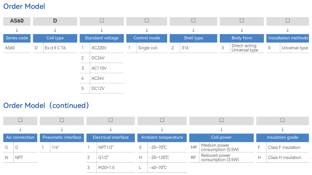Check the empty box above Air connection
The height and width of the screenshot is (175, 312).
(20, 120)
